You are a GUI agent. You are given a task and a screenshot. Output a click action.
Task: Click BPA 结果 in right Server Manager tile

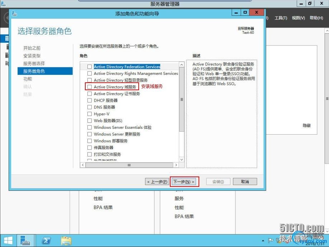click(x=184, y=216)
